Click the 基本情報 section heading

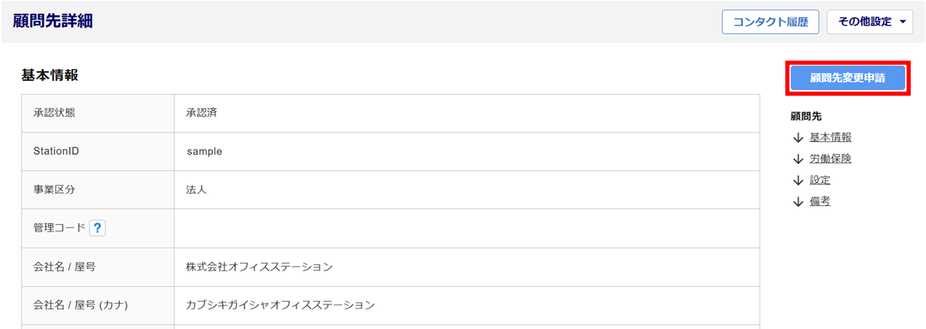point(50,75)
